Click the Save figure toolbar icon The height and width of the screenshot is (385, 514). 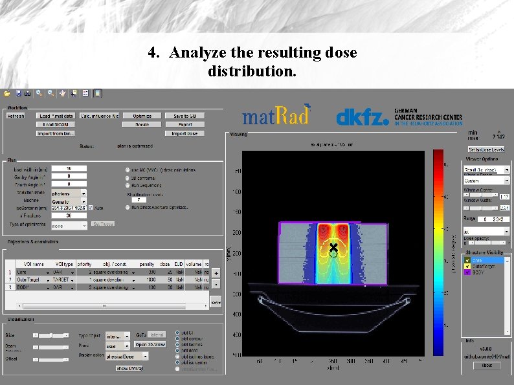tap(19, 94)
